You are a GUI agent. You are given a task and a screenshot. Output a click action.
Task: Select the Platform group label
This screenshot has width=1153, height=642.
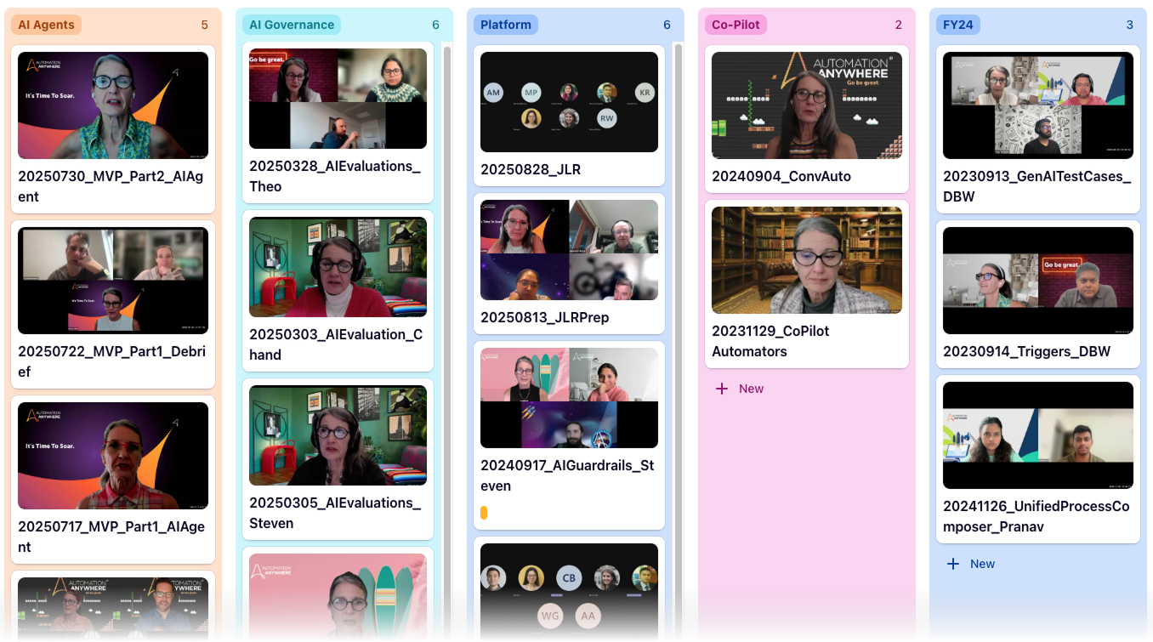point(506,25)
